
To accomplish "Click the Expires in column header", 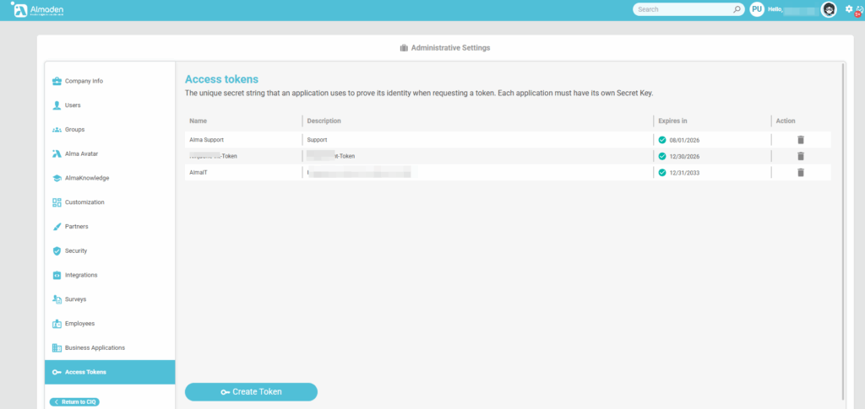I will point(672,121).
